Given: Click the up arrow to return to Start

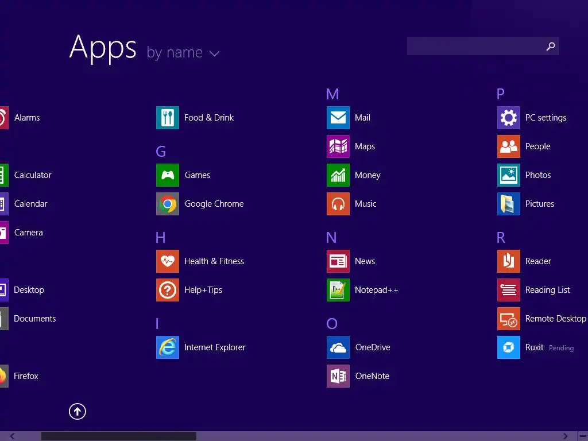Looking at the screenshot, I should 78,411.
